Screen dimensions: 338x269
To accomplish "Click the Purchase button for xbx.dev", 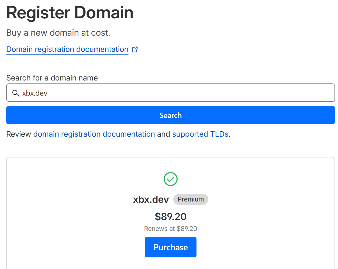I will [x=170, y=247].
